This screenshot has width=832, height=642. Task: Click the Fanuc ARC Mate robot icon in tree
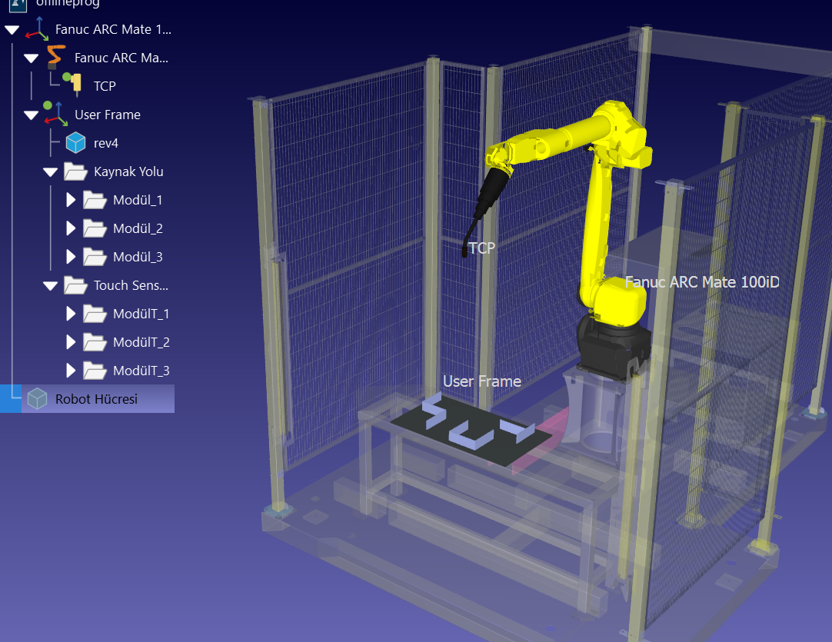56,58
